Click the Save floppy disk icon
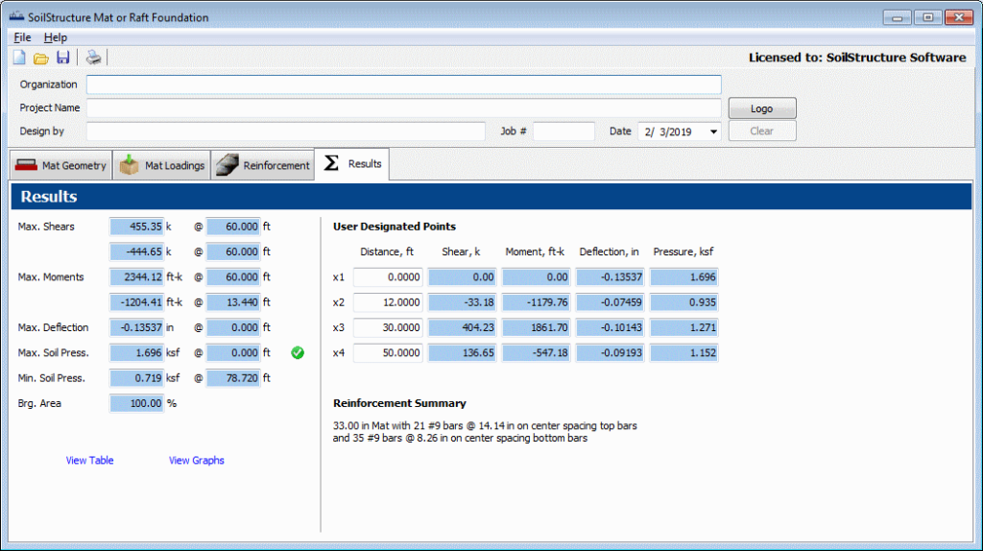The image size is (983, 551). 62,58
